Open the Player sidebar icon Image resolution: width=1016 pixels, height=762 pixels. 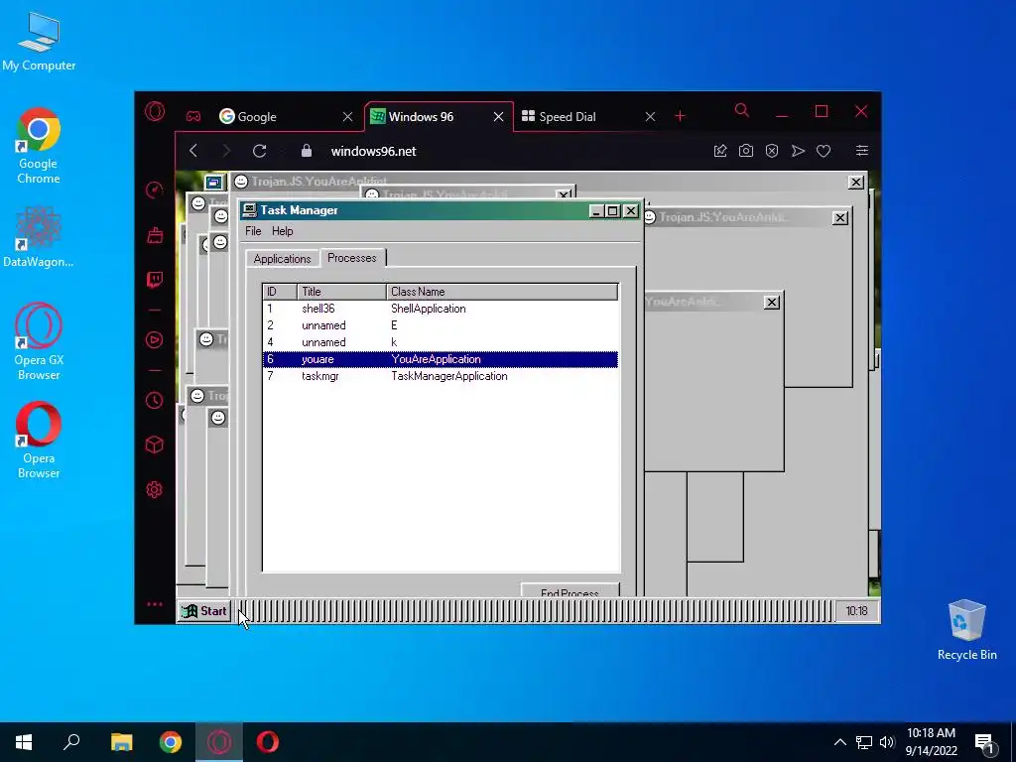pos(154,339)
